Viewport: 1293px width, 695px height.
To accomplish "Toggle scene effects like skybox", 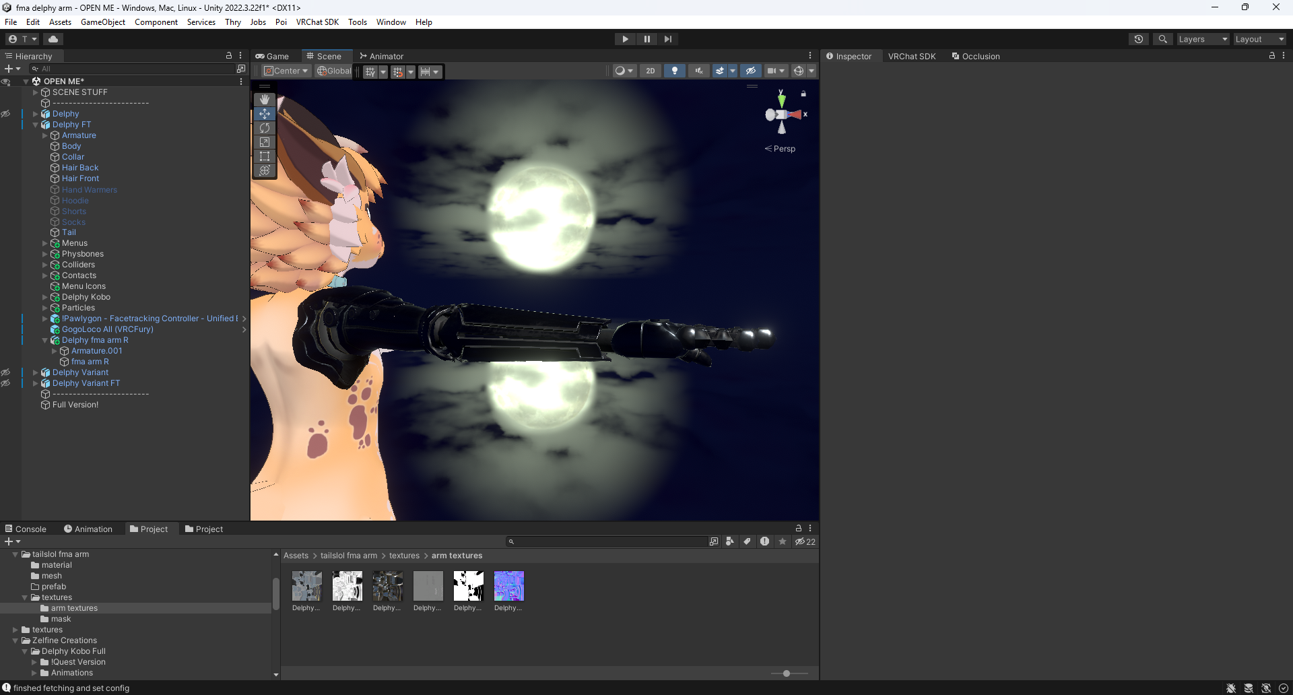I will [720, 71].
